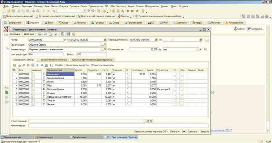Click the Записать button

193,131
